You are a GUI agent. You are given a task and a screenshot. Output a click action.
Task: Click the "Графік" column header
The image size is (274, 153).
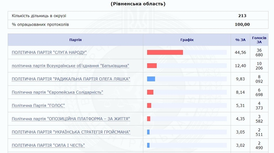coord(187,40)
